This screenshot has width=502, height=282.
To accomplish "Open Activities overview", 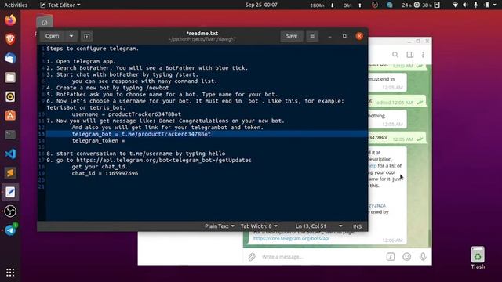I will [16, 5].
